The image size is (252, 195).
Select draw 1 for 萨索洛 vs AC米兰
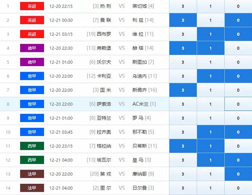click(210, 104)
